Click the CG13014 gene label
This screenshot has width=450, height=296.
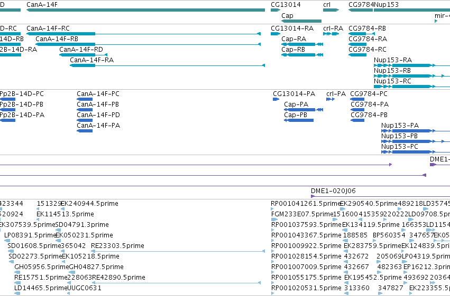(x=286, y=5)
